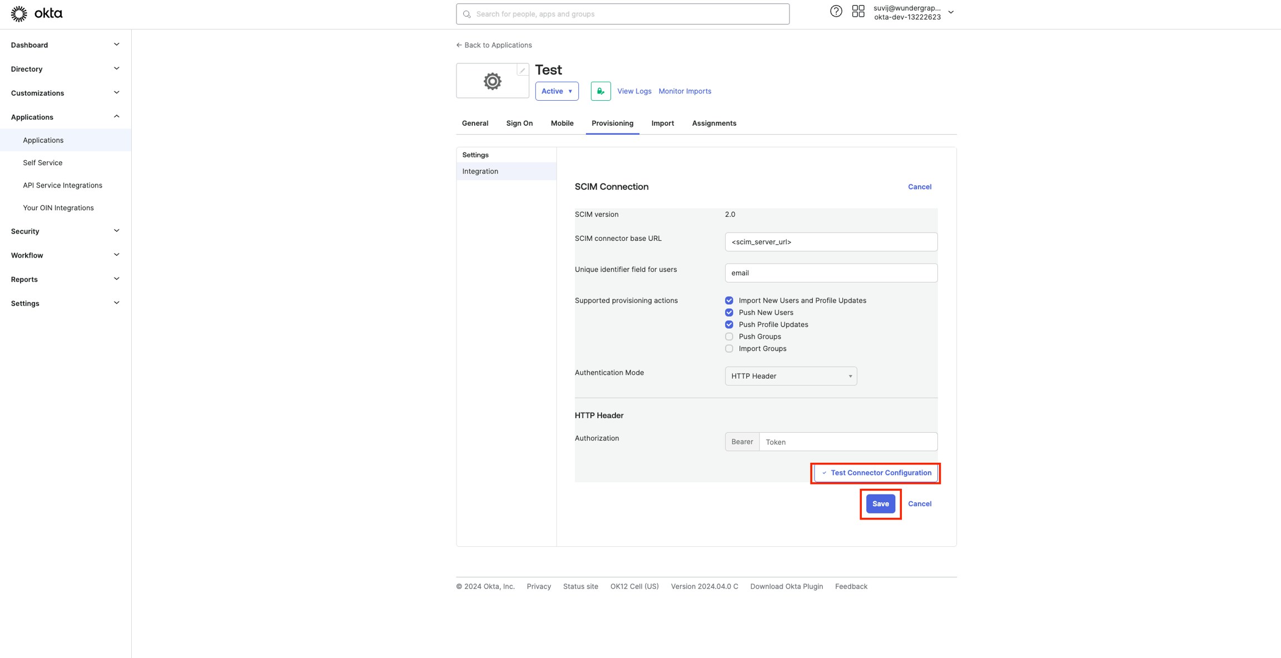This screenshot has height=658, width=1281.
Task: Enable the Import Groups checkbox
Action: [729, 348]
